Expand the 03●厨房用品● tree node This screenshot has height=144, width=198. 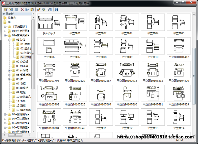5,114
